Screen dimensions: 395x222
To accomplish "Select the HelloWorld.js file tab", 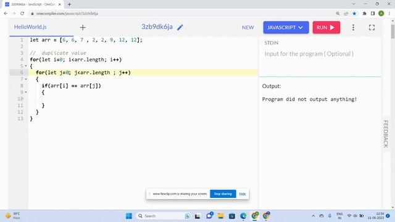I will (30, 27).
